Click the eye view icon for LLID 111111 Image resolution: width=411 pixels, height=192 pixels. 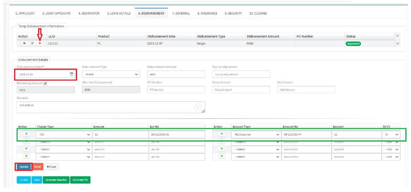pyautogui.click(x=24, y=43)
